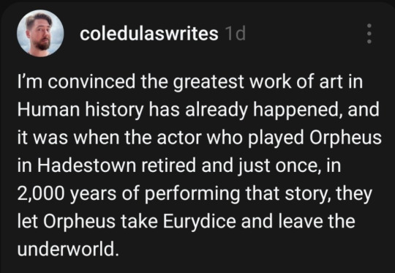View coledulaswrites' profile picture
This screenshot has width=395, height=273.
click(x=40, y=33)
